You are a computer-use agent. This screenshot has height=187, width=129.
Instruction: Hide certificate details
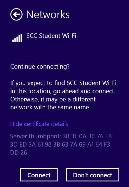point(39,124)
